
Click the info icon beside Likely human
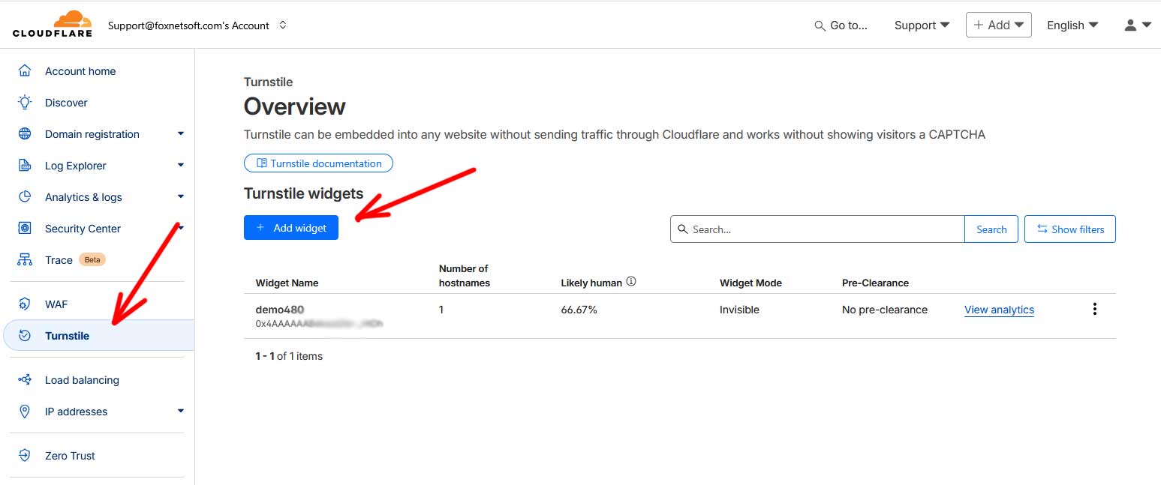(631, 282)
